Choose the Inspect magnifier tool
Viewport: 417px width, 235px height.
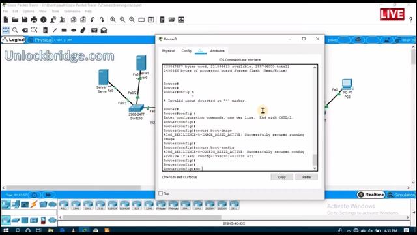[15, 30]
